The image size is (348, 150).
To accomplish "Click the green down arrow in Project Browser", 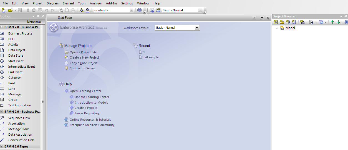I will point(338,22).
